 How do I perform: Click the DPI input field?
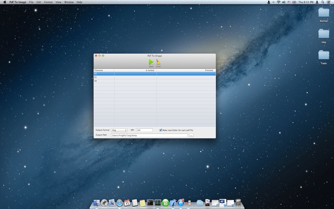click(x=144, y=130)
